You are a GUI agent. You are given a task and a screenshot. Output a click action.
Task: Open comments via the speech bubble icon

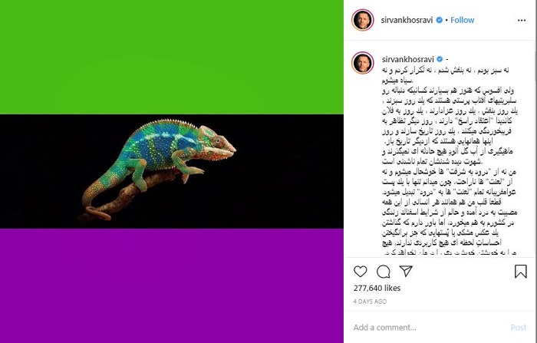[x=384, y=272]
